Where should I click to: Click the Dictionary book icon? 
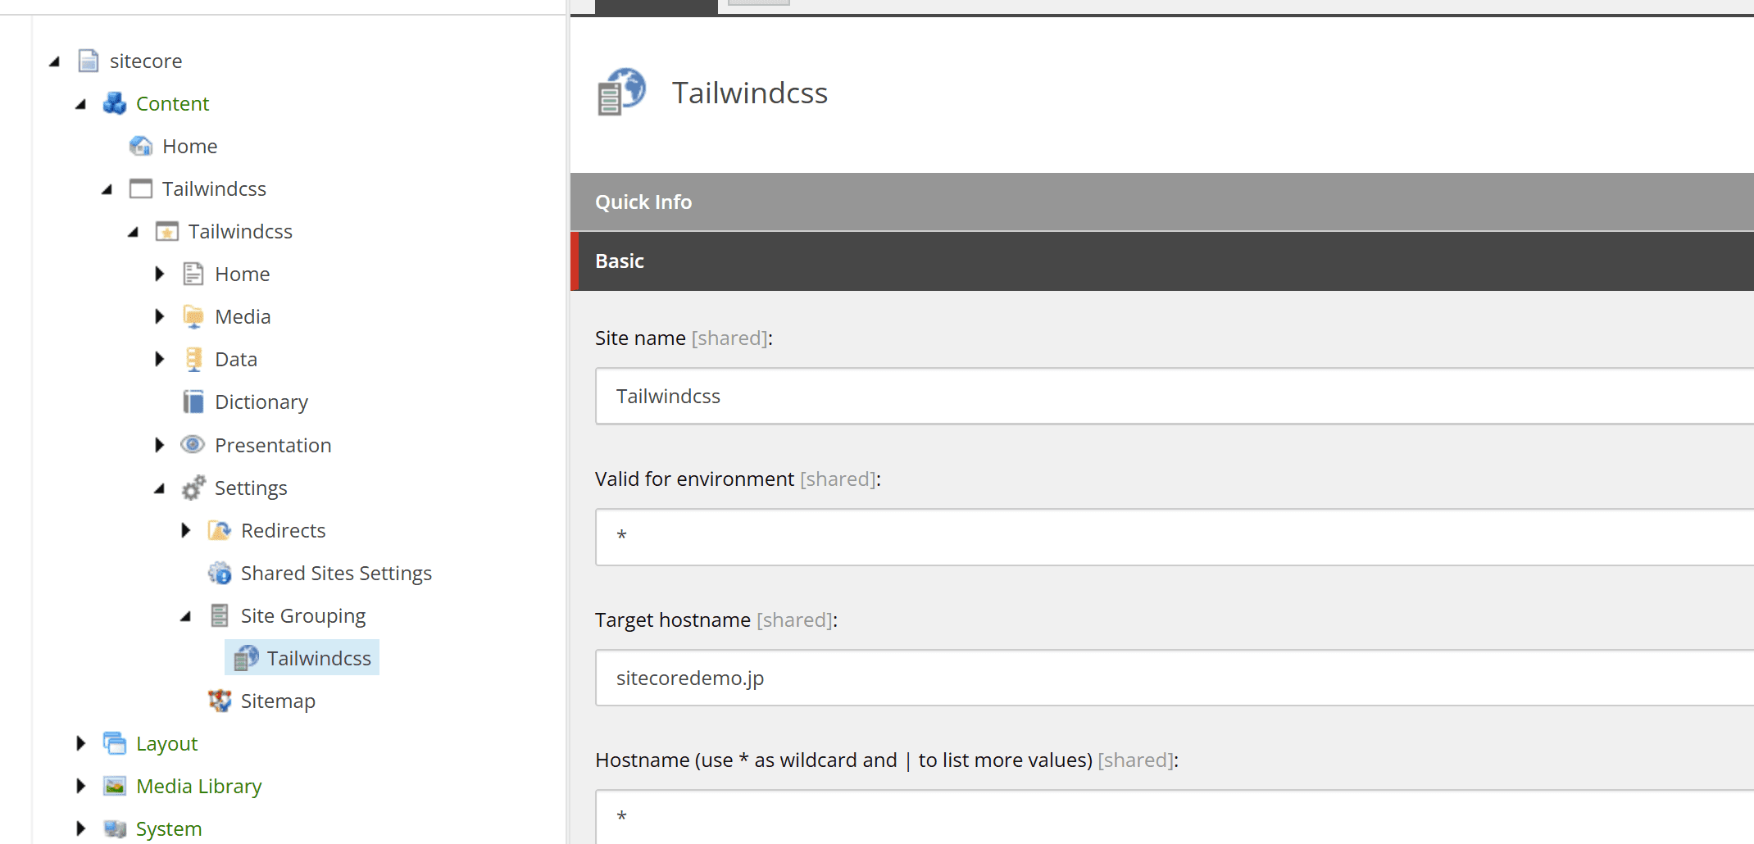pyautogui.click(x=193, y=402)
